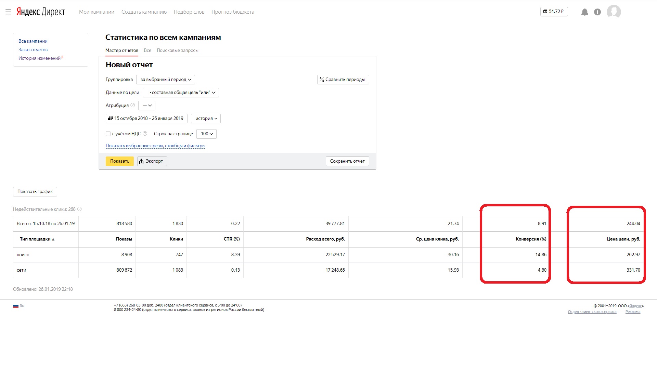Enable the с учётом НДС checkbox

108,134
